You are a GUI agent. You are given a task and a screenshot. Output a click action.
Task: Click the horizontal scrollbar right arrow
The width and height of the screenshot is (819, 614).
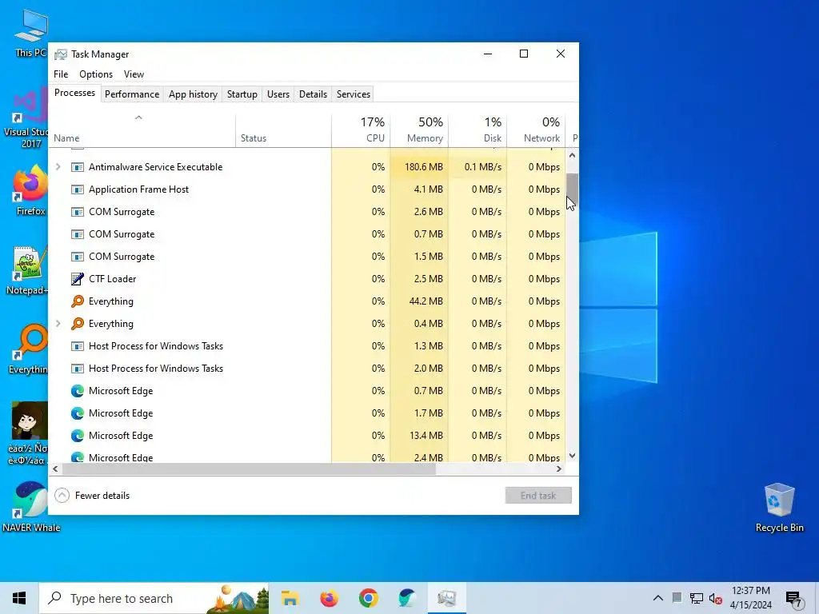coord(559,468)
